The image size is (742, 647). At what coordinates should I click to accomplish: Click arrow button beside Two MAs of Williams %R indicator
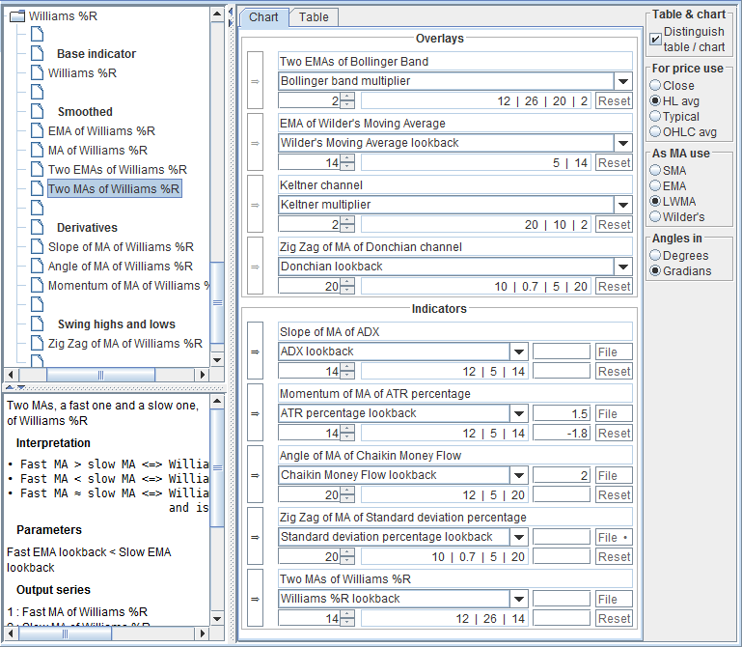coord(255,599)
